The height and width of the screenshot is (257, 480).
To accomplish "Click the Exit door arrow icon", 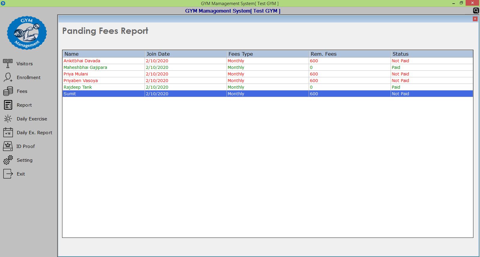I will (8, 174).
